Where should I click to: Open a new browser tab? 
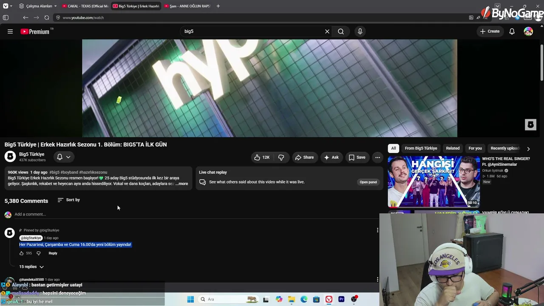(x=218, y=6)
